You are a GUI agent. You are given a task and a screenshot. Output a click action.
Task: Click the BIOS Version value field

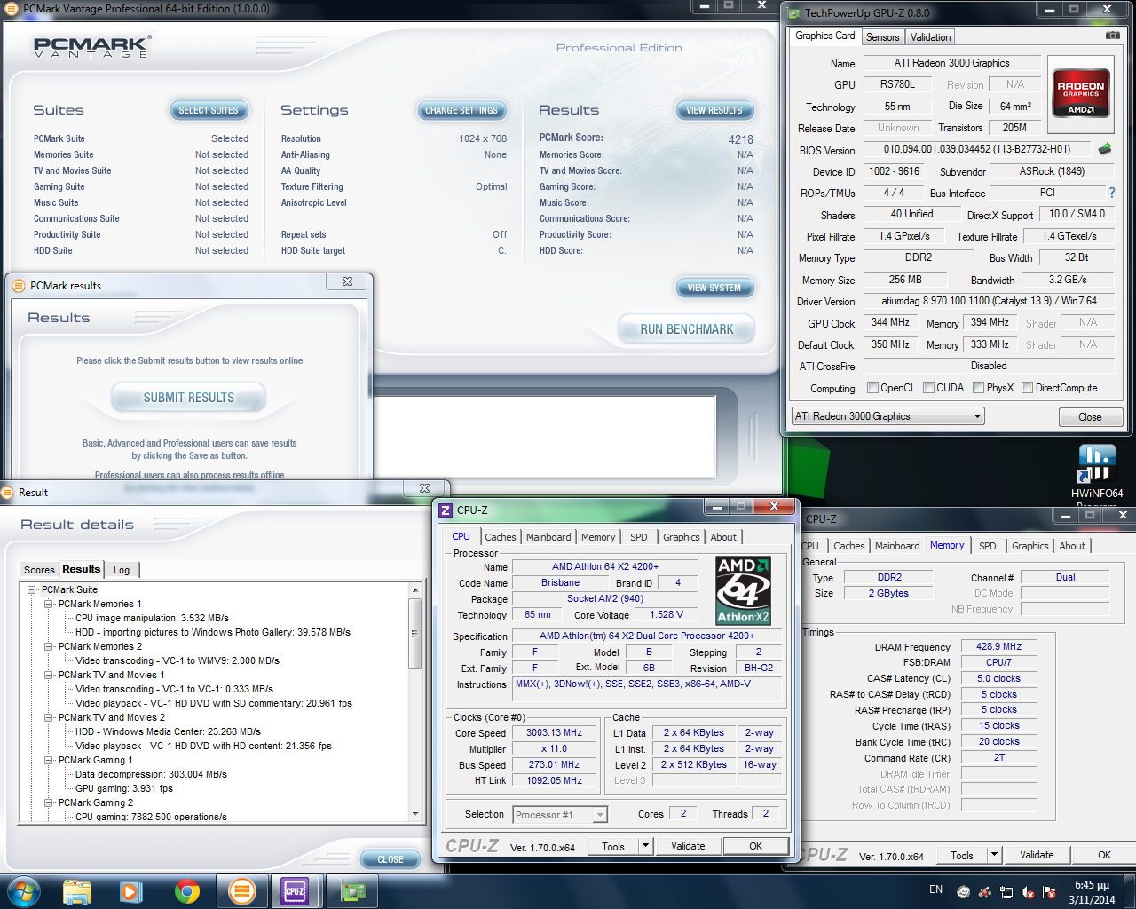point(976,149)
